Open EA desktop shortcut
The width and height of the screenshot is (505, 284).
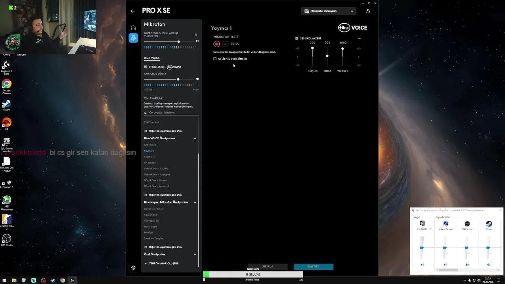coord(7,124)
